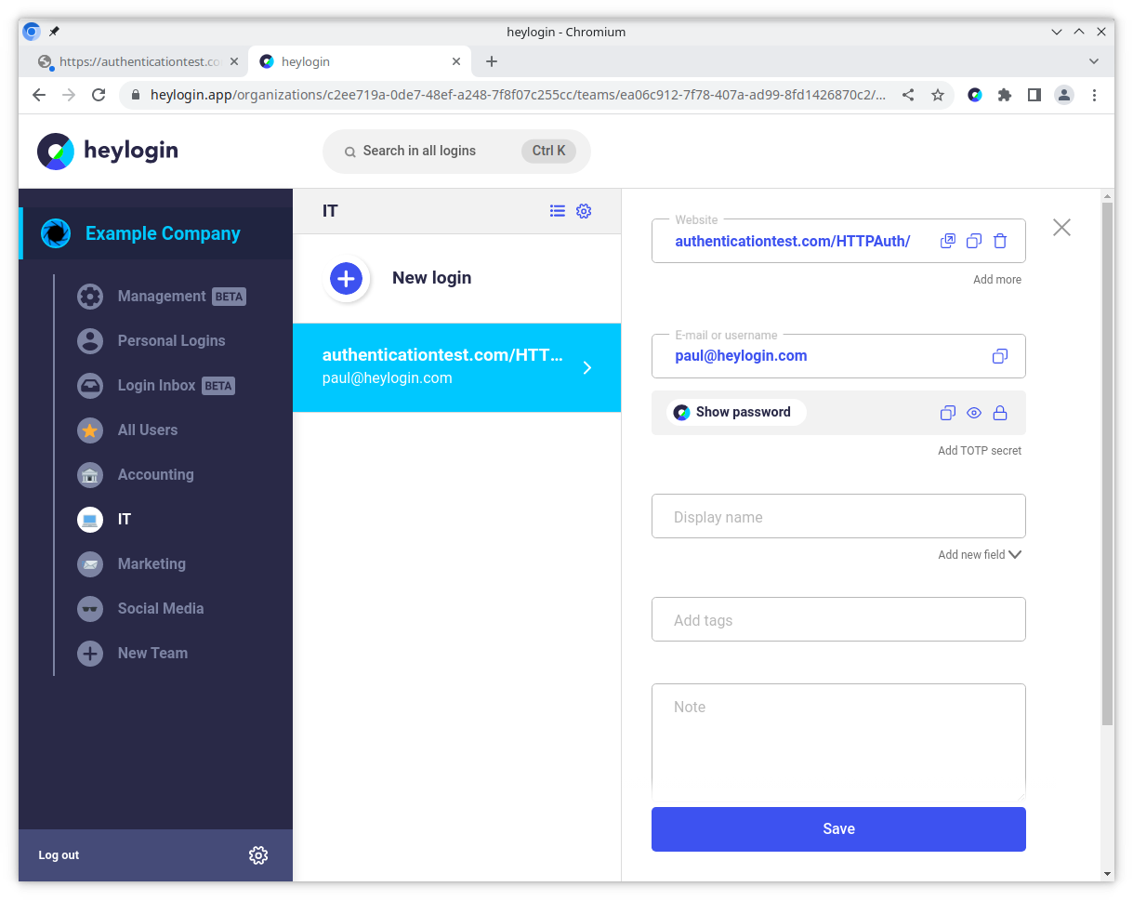Image resolution: width=1133 pixels, height=900 pixels.
Task: Delete website entry with trash icon
Action: point(1000,241)
